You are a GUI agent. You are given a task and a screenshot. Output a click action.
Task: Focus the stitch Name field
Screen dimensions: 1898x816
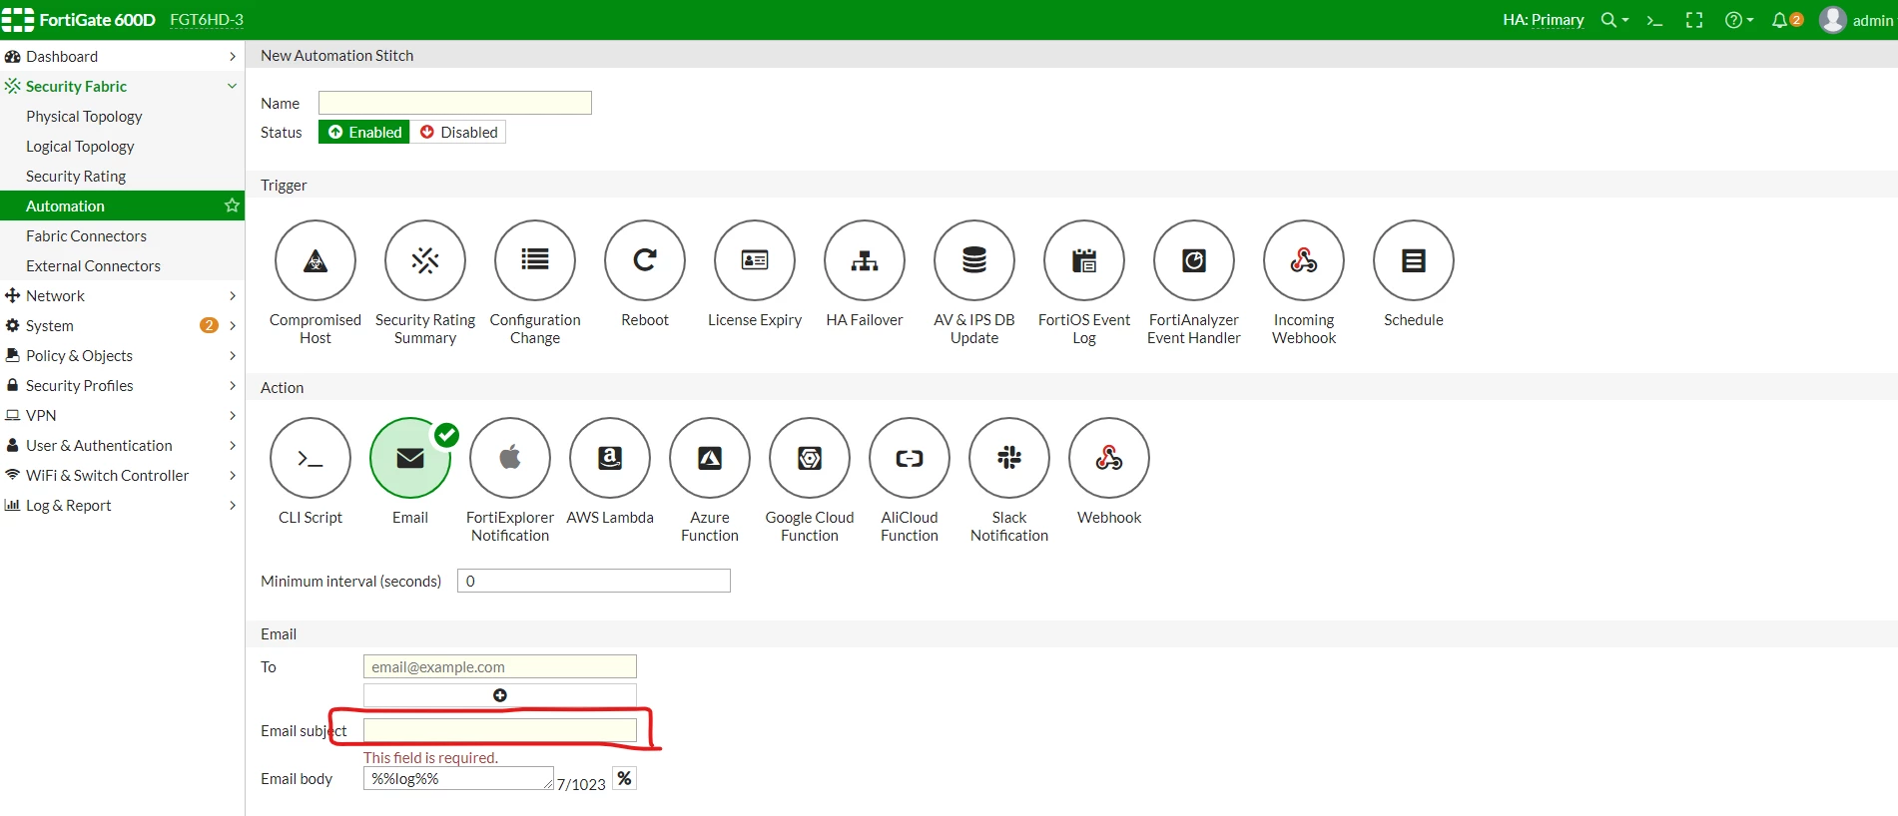[x=455, y=103]
